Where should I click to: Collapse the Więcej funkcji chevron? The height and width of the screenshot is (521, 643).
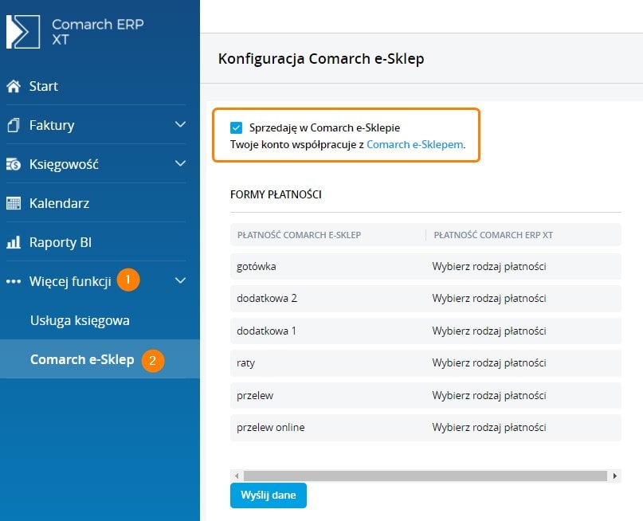tap(180, 281)
